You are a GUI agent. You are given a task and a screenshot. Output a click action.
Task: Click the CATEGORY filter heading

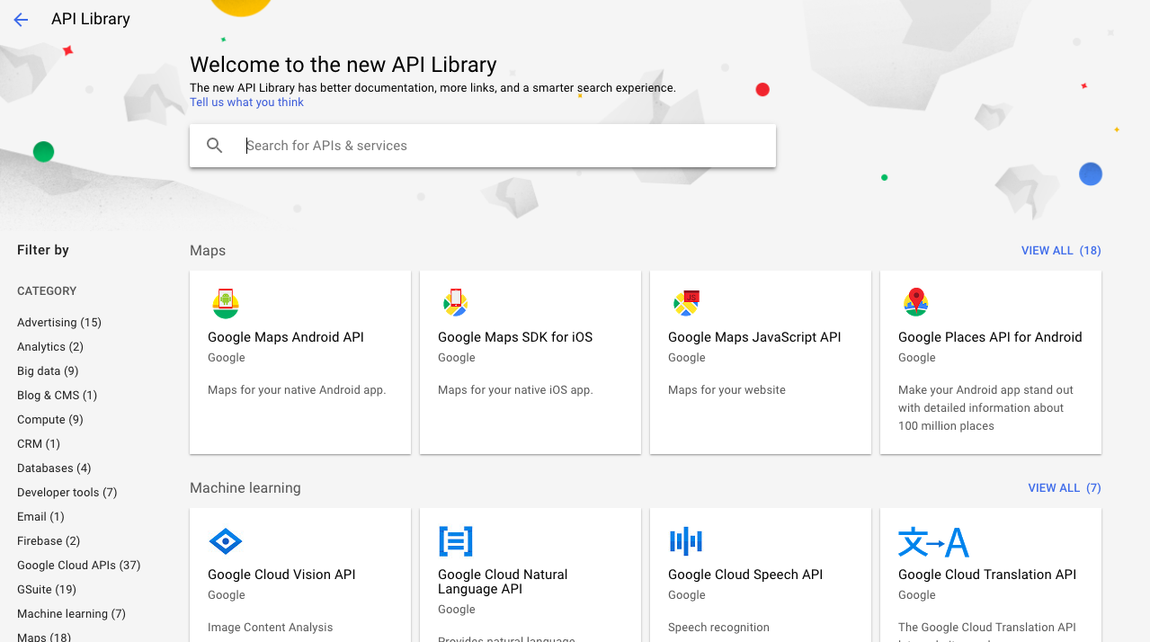coord(47,291)
